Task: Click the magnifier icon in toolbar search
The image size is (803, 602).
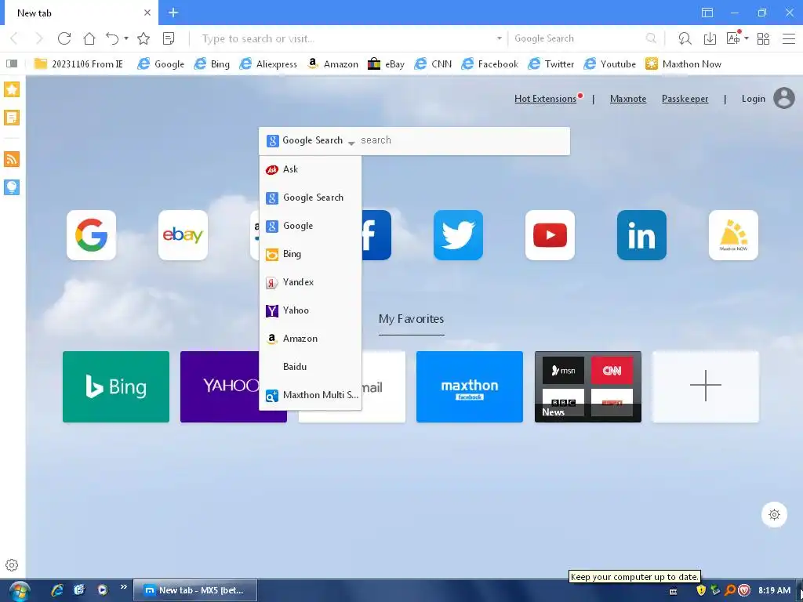Action: 651,38
